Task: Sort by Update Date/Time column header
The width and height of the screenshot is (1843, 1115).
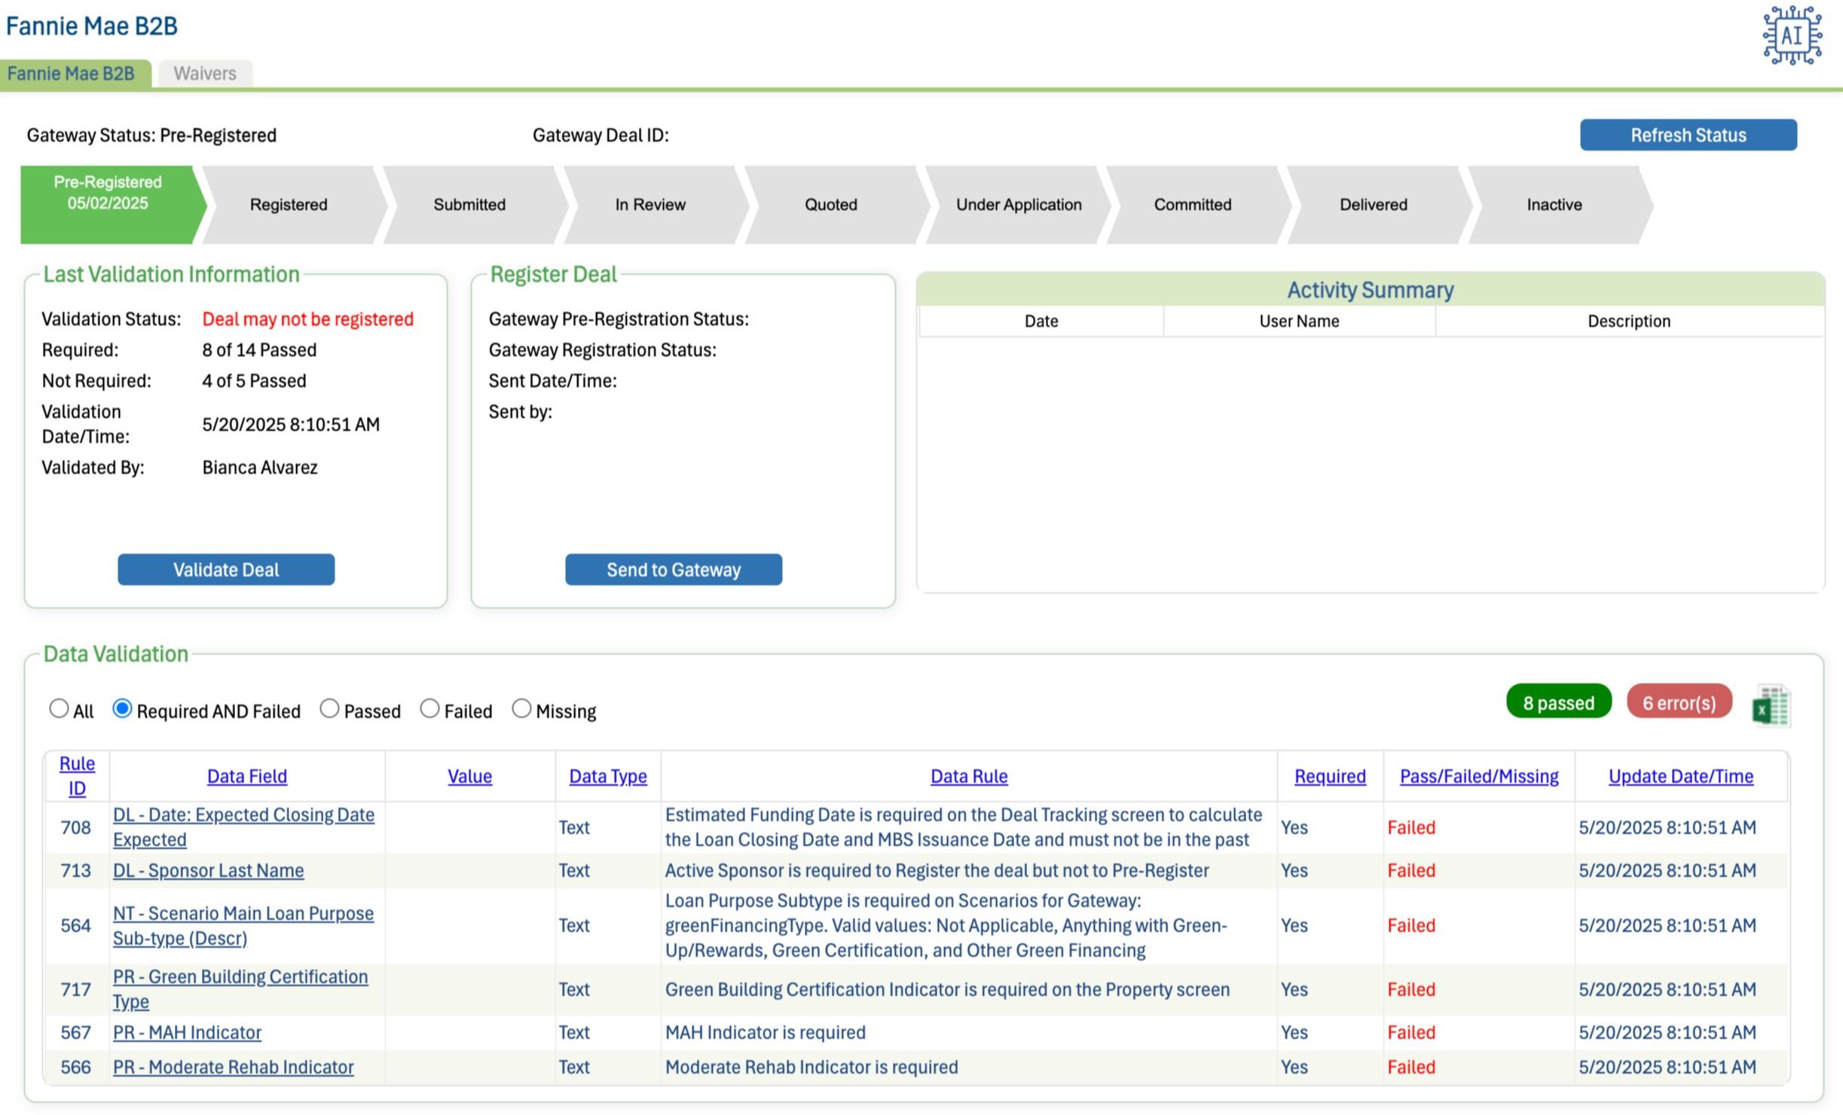Action: point(1680,776)
